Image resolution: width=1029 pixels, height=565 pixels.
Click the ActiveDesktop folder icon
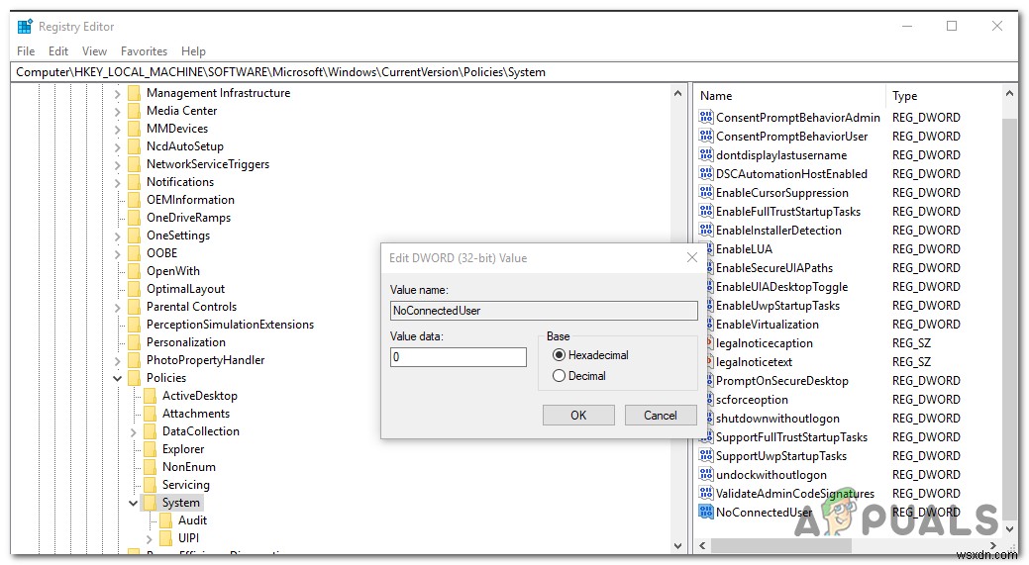tap(151, 396)
